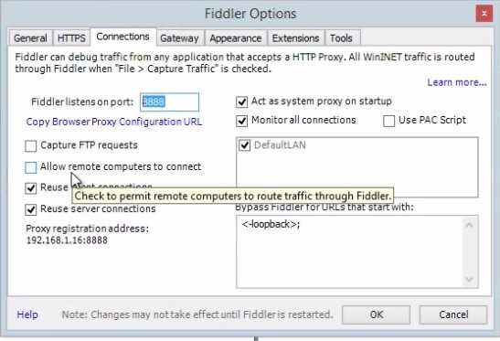Click inside the bypass URLs text box
500x341 pixels.
click(349, 251)
